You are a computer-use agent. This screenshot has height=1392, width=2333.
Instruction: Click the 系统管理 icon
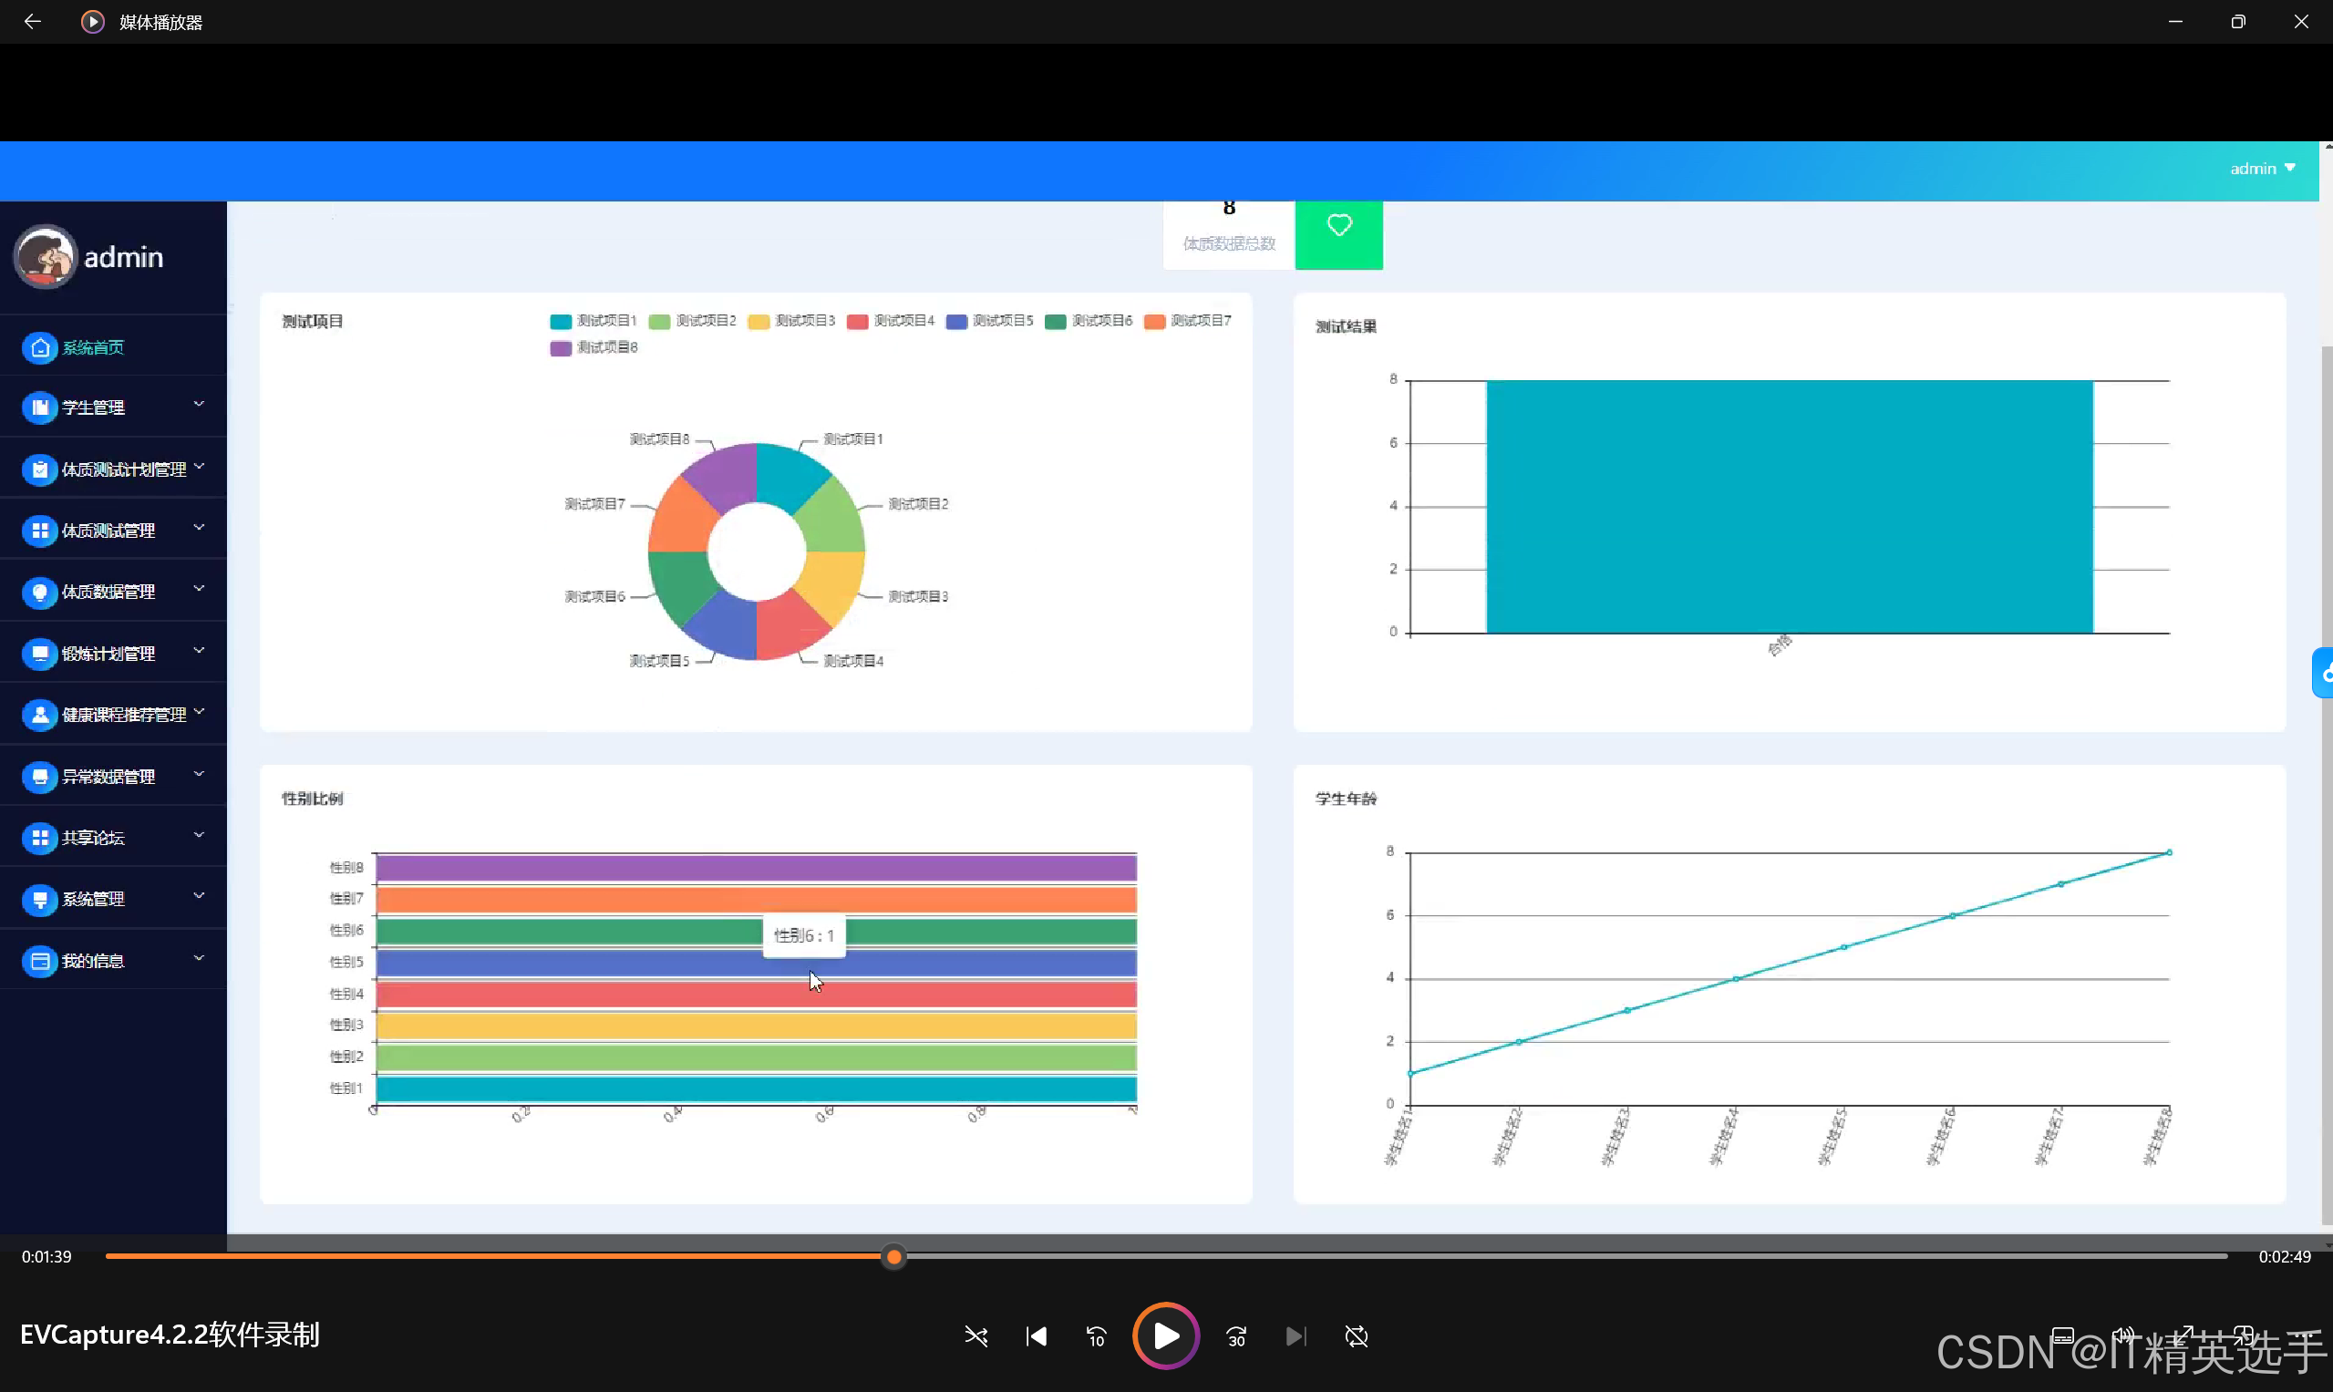pyautogui.click(x=39, y=900)
